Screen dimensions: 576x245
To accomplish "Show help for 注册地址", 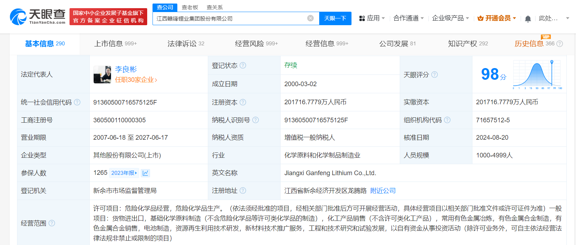I will pyautogui.click(x=243, y=190).
